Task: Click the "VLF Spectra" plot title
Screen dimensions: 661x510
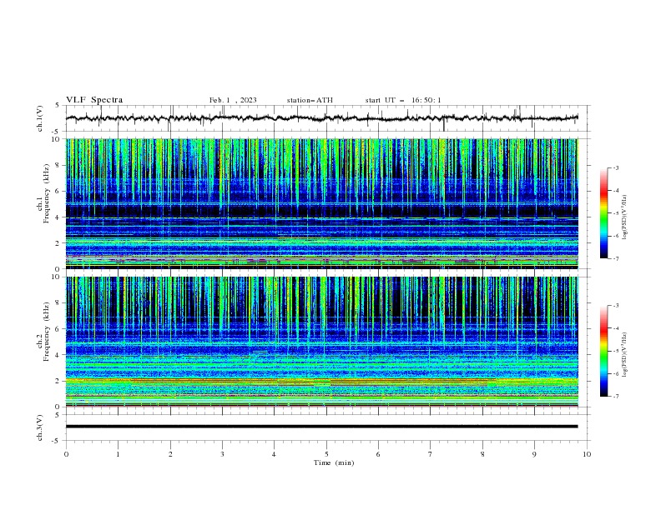Action: pos(94,100)
